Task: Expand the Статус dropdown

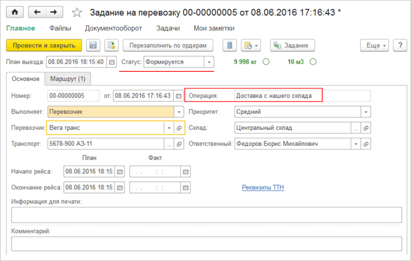Action: pos(209,62)
